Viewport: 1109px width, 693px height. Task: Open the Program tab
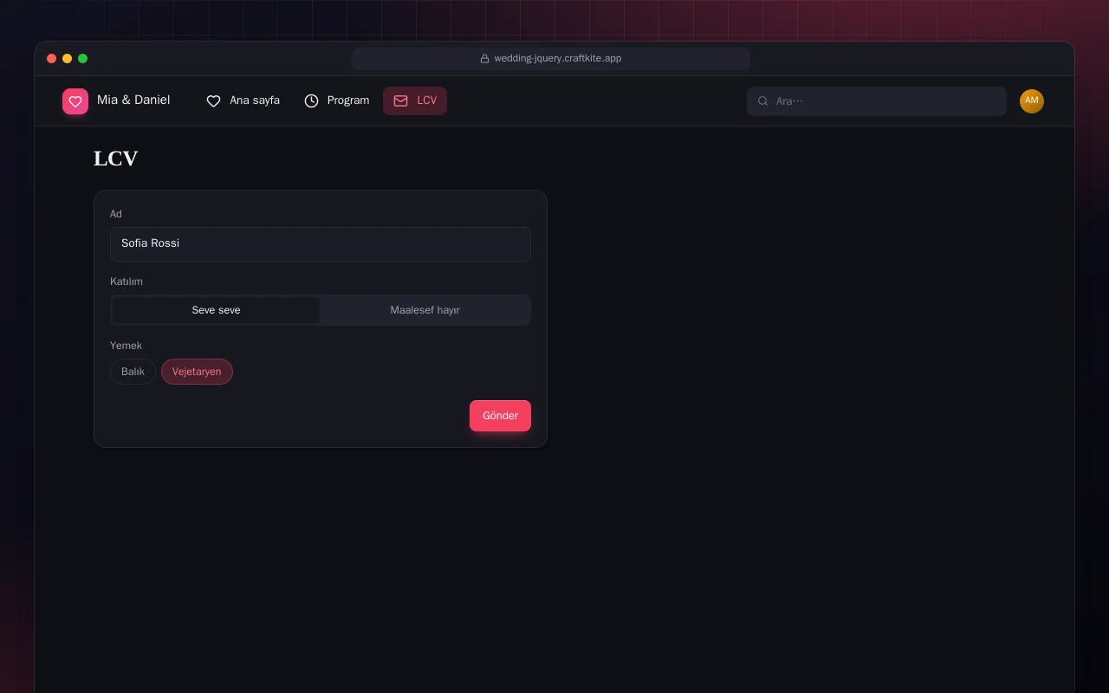[337, 100]
